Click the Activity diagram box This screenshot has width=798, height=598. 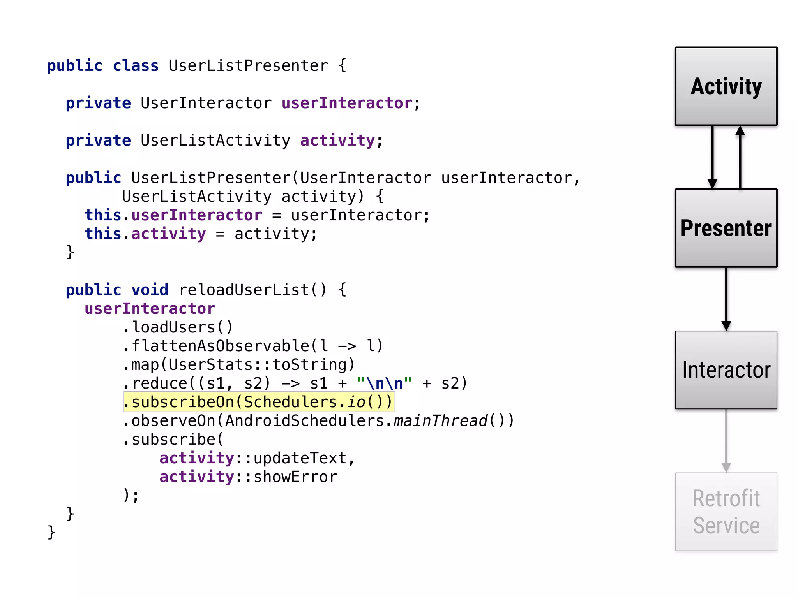coord(726,86)
